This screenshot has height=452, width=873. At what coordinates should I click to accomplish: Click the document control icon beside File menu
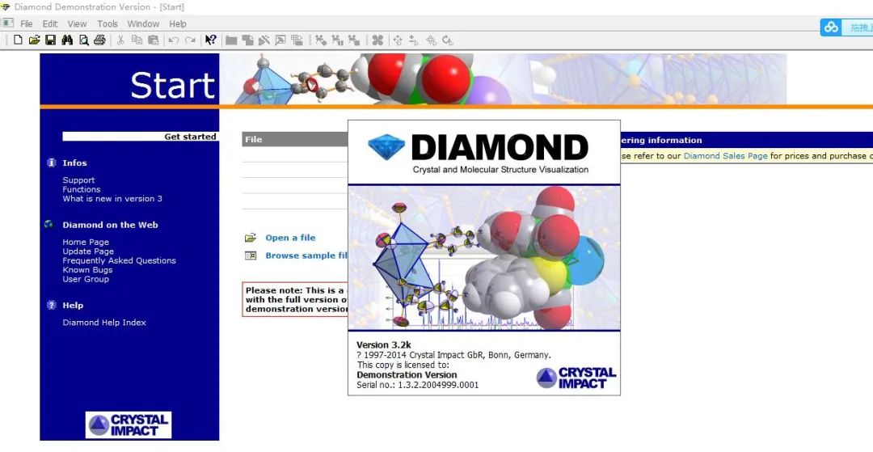coord(7,23)
